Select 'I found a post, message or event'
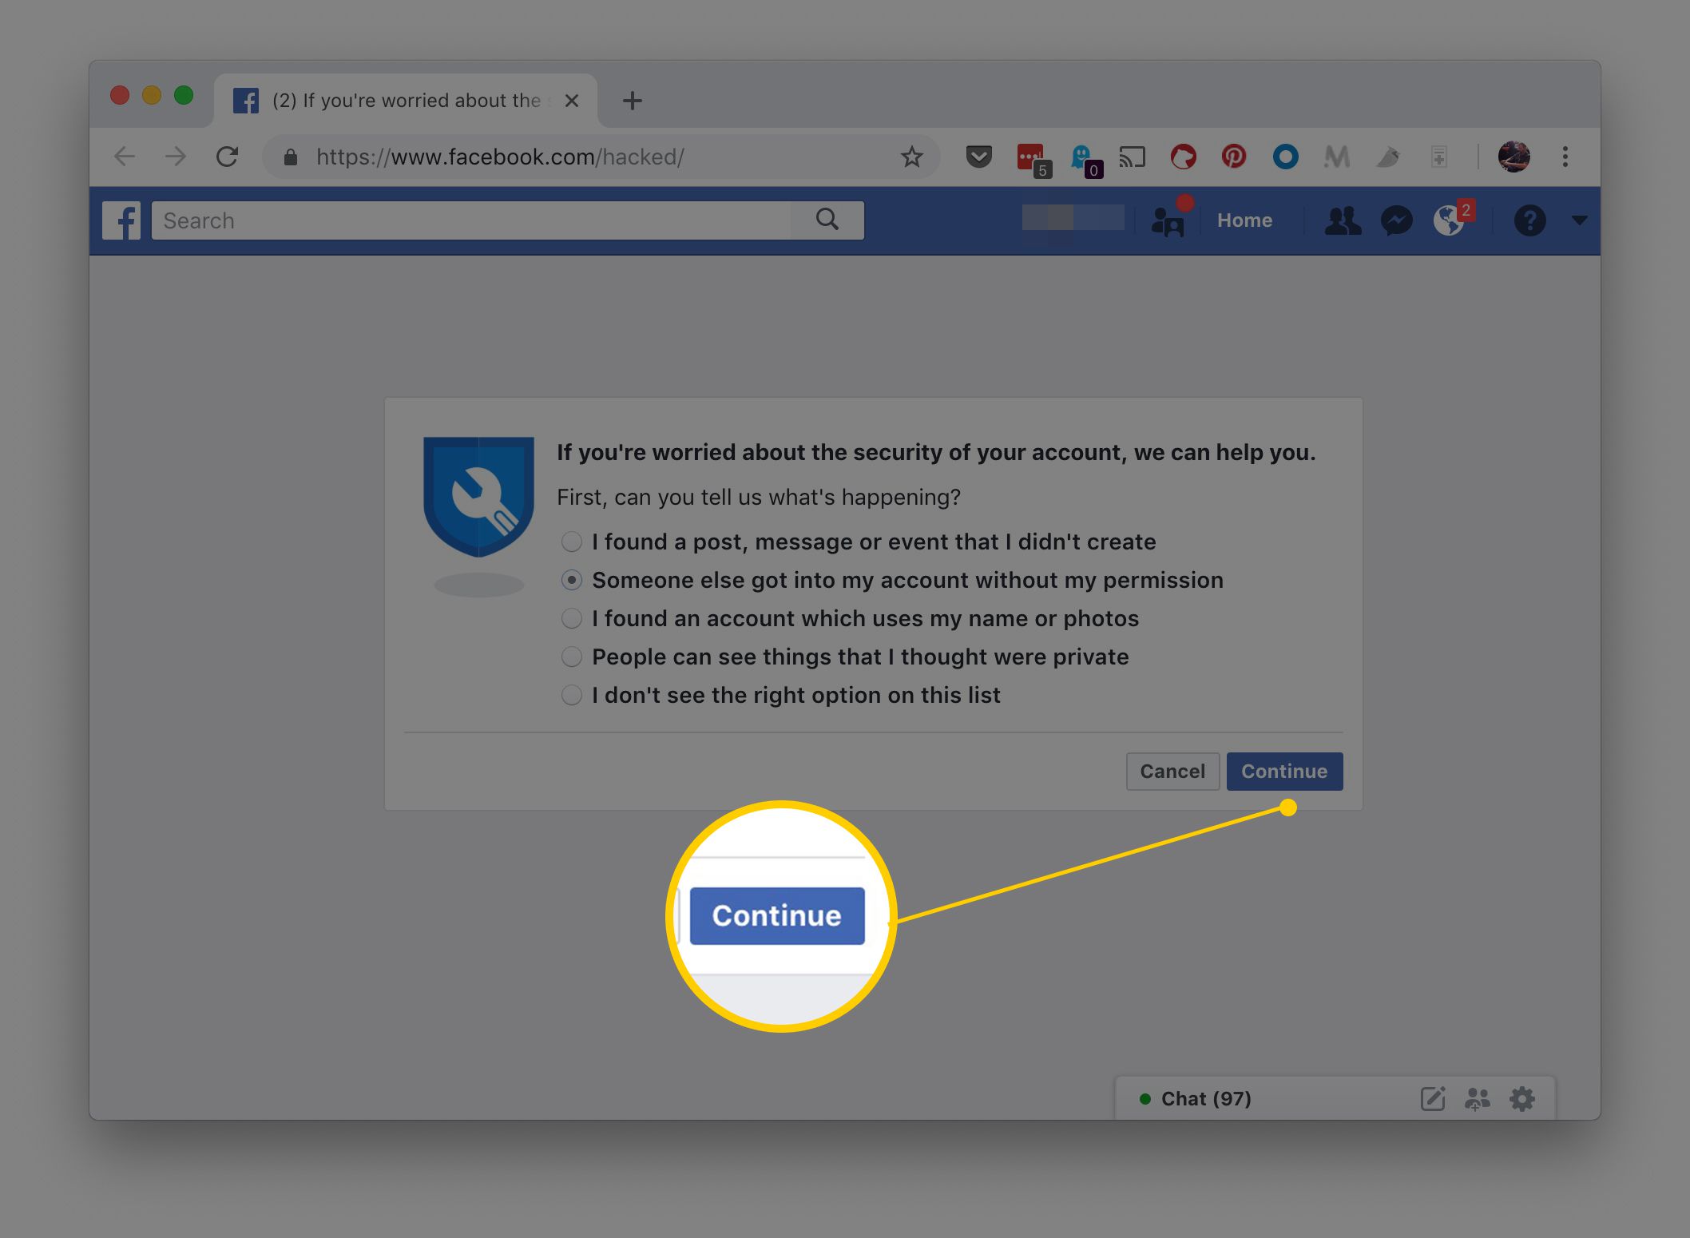The height and width of the screenshot is (1238, 1690). point(571,541)
